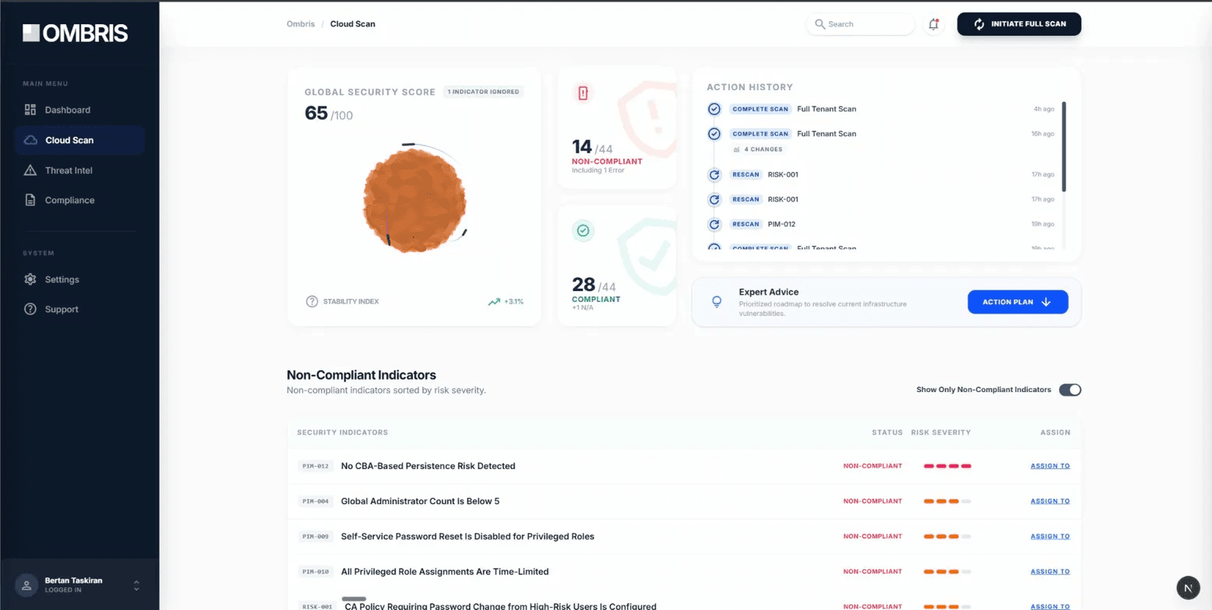The height and width of the screenshot is (610, 1212).
Task: Disable Show Only Non-Compliant Indicators
Action: tap(1070, 390)
